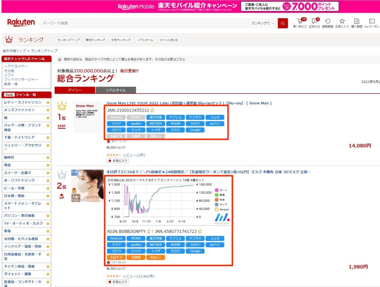
Task: Open the ランキングで search scope dropdown
Action: coord(263,23)
